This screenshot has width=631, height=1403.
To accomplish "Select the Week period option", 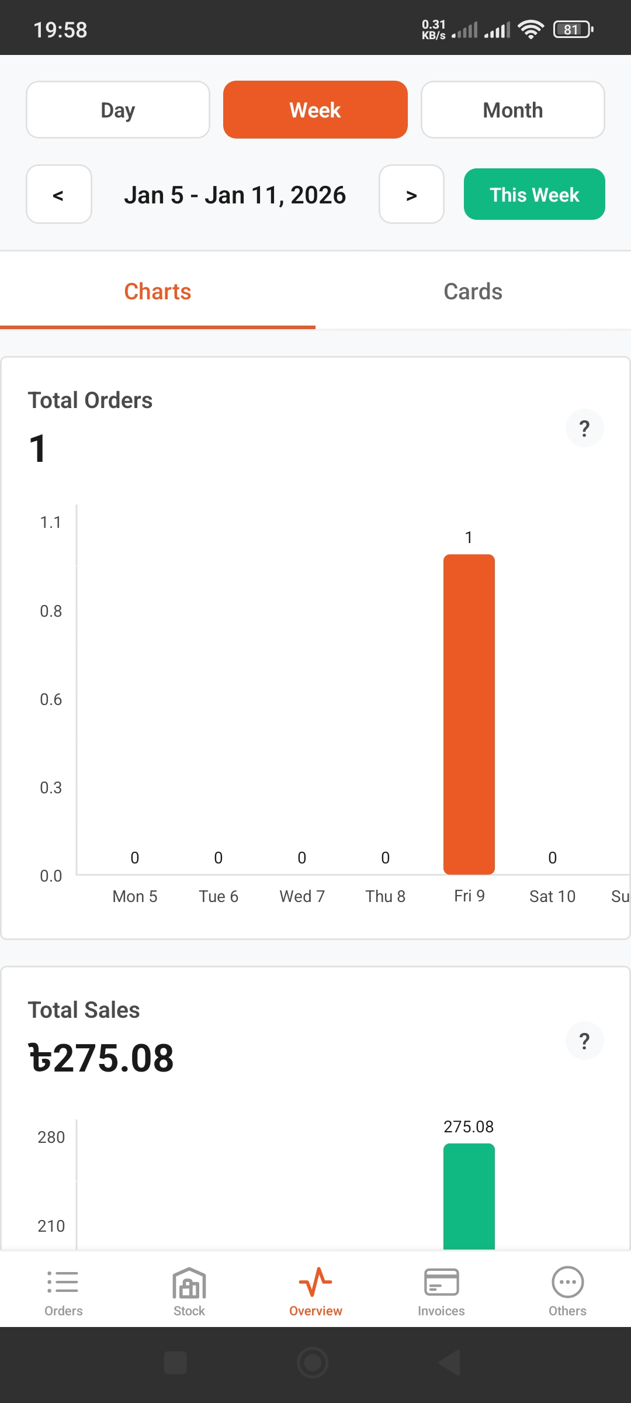I will (315, 110).
